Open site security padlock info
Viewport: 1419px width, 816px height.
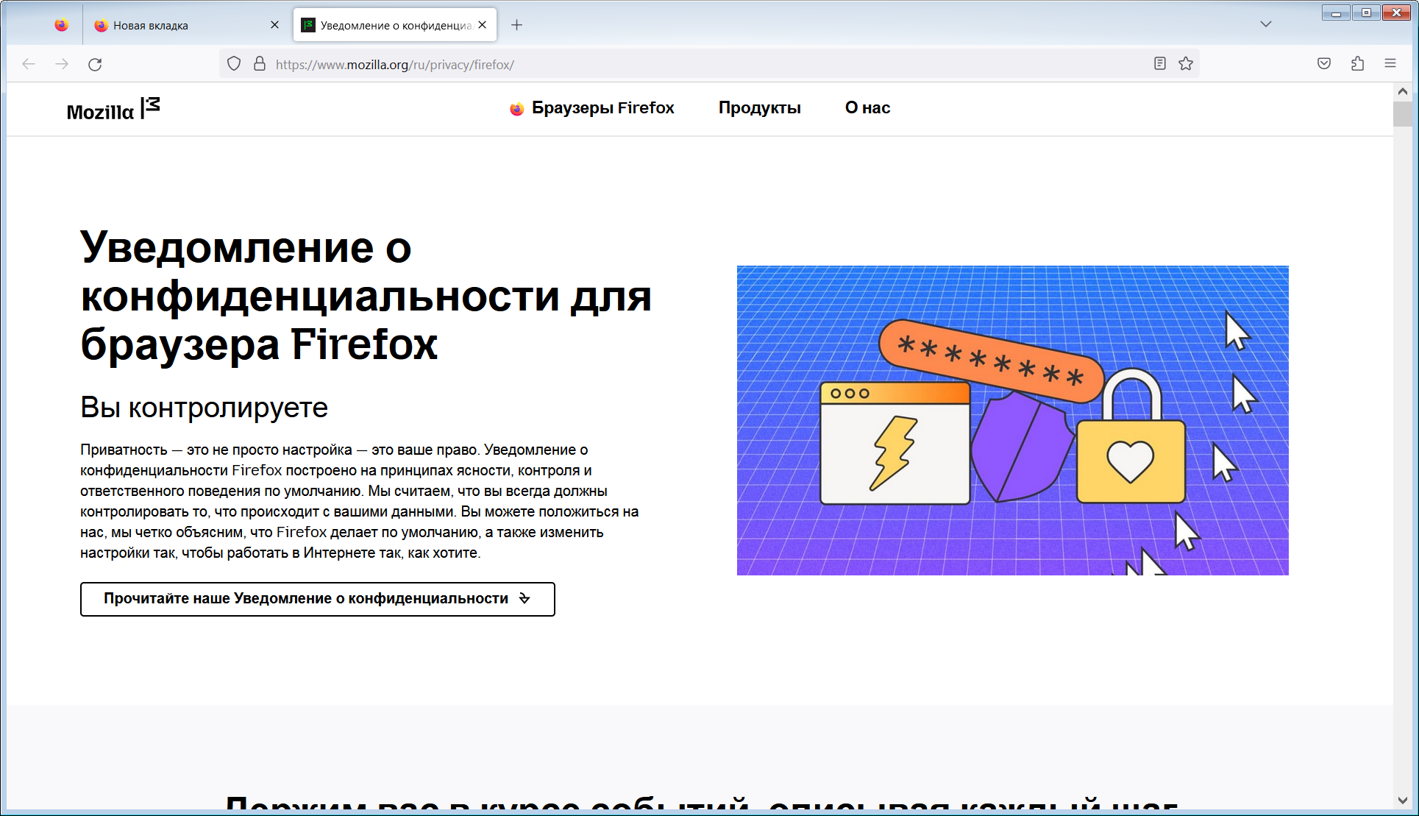[260, 64]
